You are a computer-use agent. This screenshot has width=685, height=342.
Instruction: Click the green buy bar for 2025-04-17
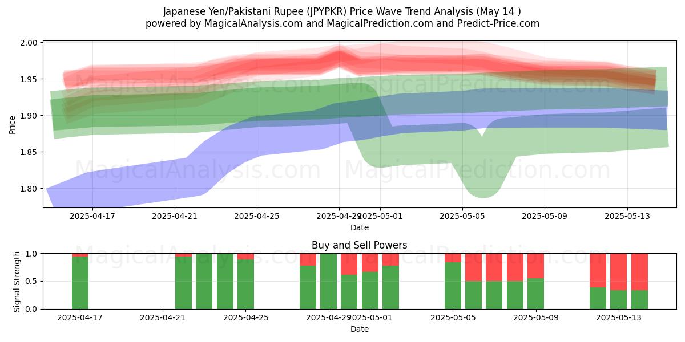[x=80, y=283]
